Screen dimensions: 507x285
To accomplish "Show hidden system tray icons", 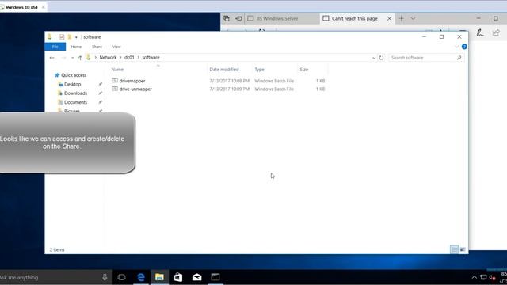I will point(474,277).
